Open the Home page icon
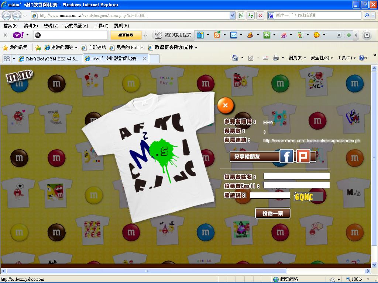 [x=235, y=58]
